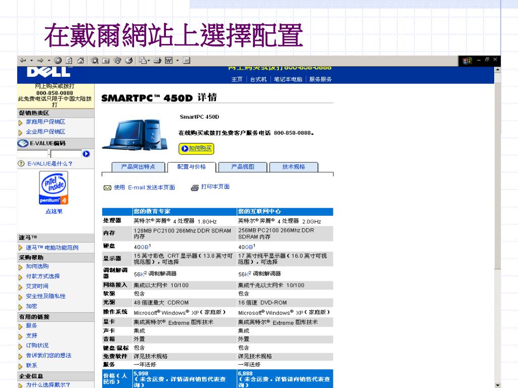Click the Intel Inside Pentium 4 badge
The width and height of the screenshot is (518, 388).
click(54, 188)
